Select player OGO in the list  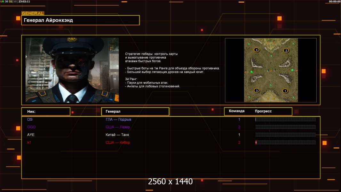pyautogui.click(x=31, y=127)
